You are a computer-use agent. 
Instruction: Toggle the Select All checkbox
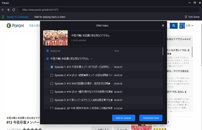[47, 51]
